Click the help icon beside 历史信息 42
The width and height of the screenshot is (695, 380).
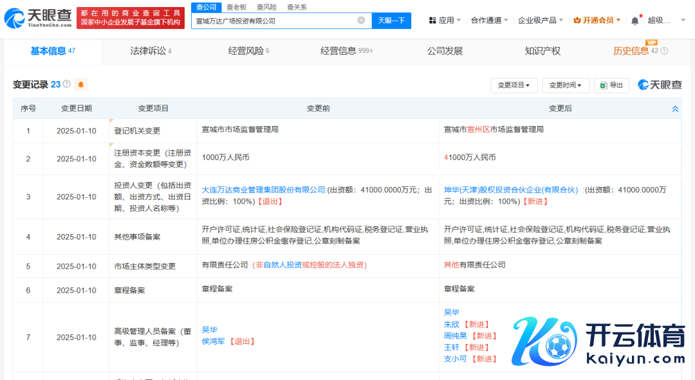coord(664,51)
